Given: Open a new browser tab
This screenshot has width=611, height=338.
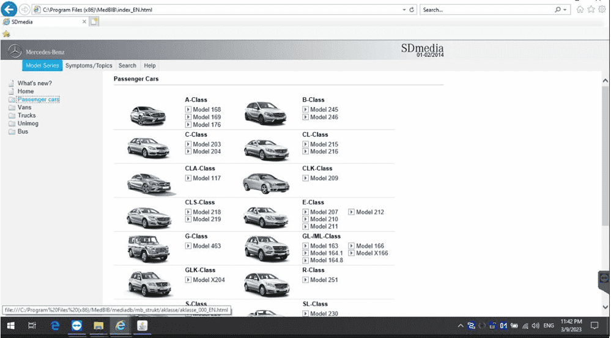Looking at the screenshot, I should [94, 22].
